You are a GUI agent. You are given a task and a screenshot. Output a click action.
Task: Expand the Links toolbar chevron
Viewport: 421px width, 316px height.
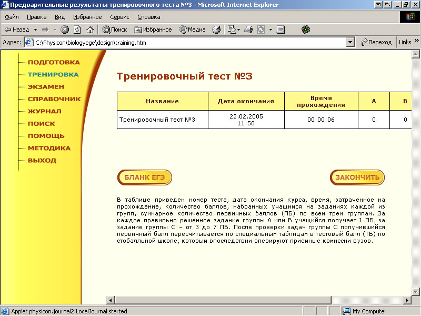click(x=417, y=41)
